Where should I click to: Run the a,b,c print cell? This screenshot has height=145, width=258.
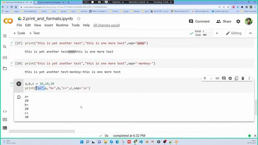point(19,84)
